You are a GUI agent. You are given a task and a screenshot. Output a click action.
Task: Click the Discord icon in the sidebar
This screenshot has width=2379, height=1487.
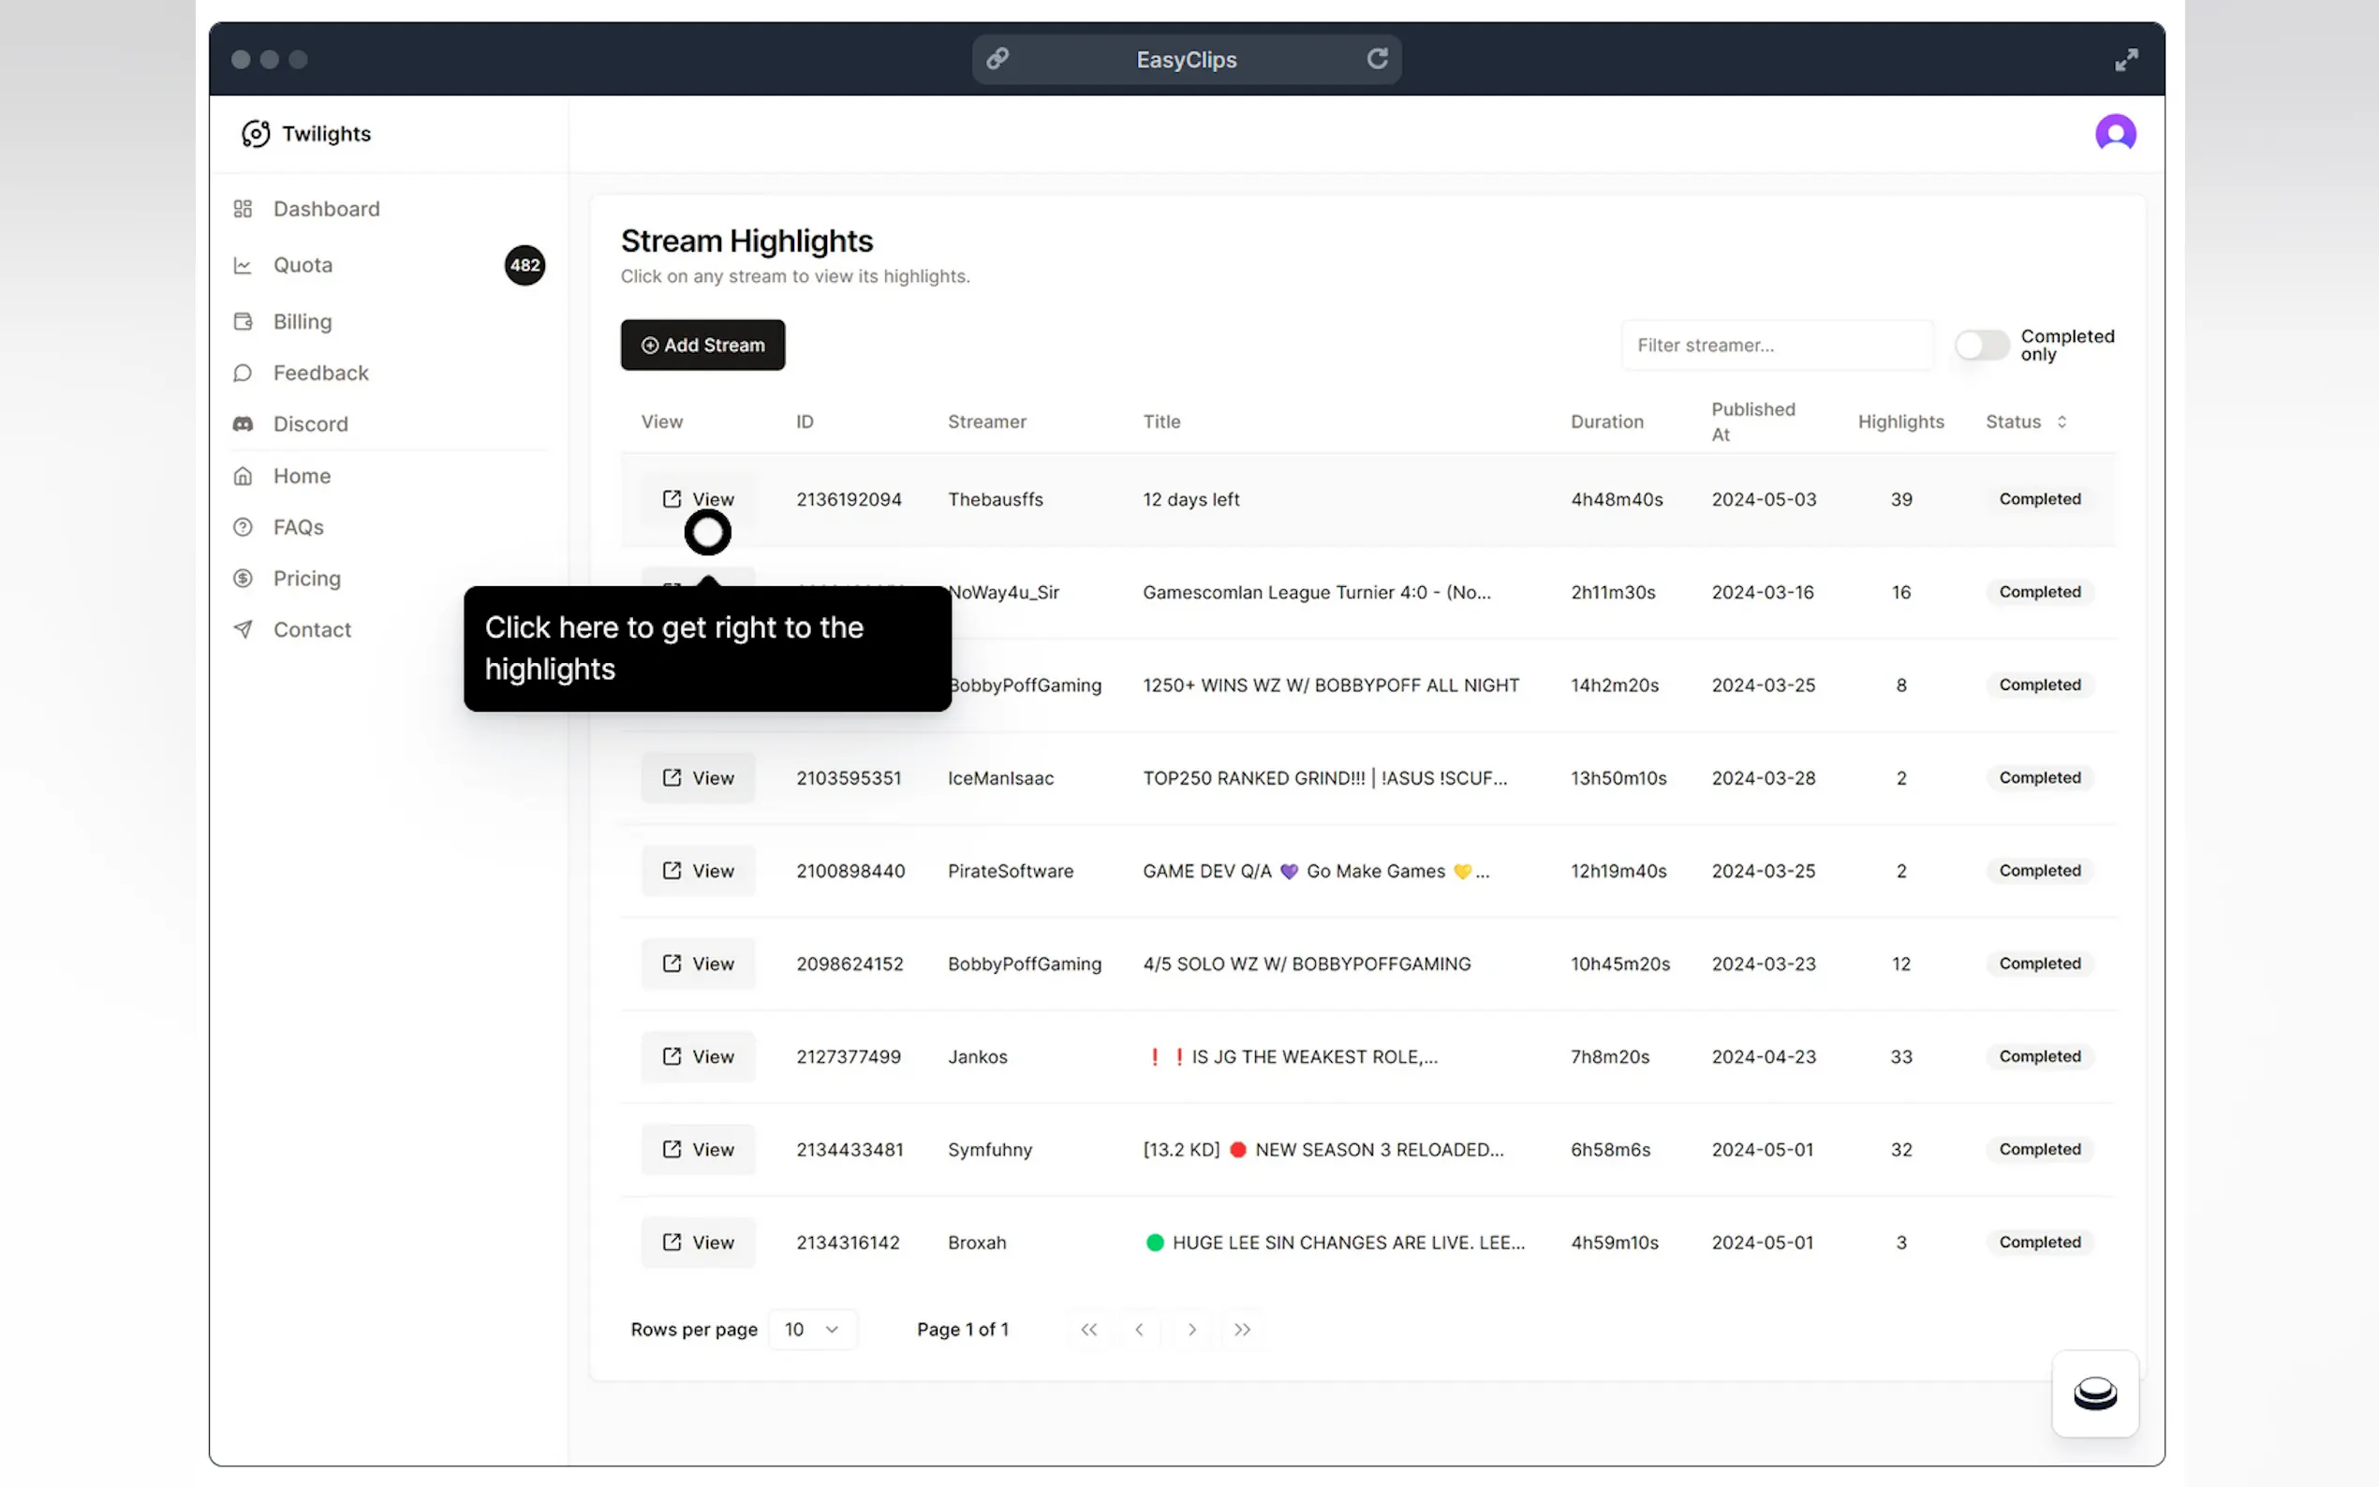(243, 424)
